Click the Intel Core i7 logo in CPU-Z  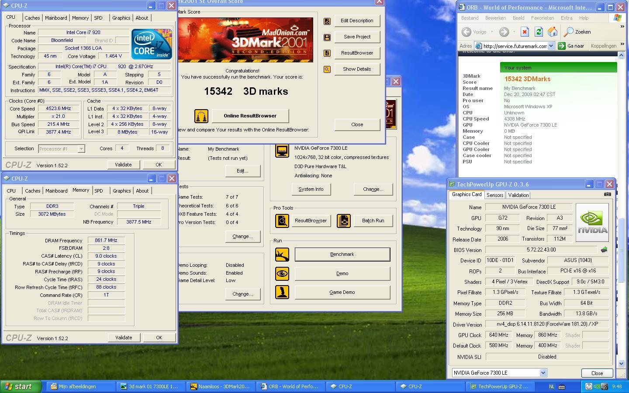(152, 44)
